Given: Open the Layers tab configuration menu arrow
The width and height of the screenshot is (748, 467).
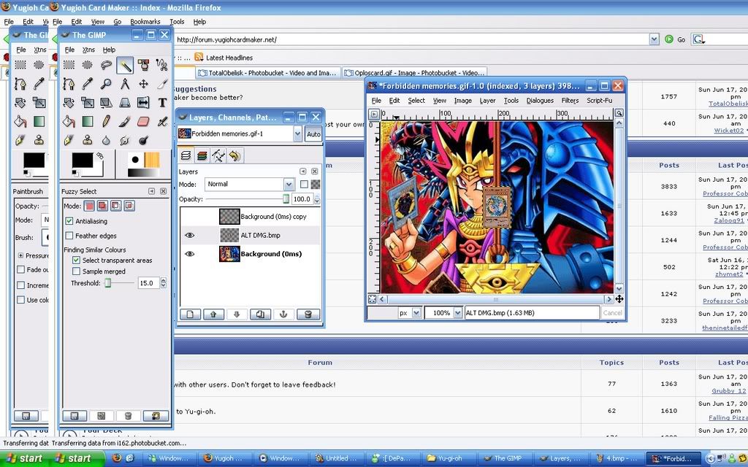Looking at the screenshot, I should click(x=303, y=171).
